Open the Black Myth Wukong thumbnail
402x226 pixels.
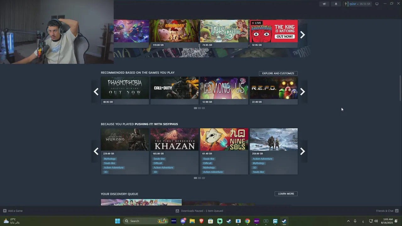pyautogui.click(x=125, y=139)
